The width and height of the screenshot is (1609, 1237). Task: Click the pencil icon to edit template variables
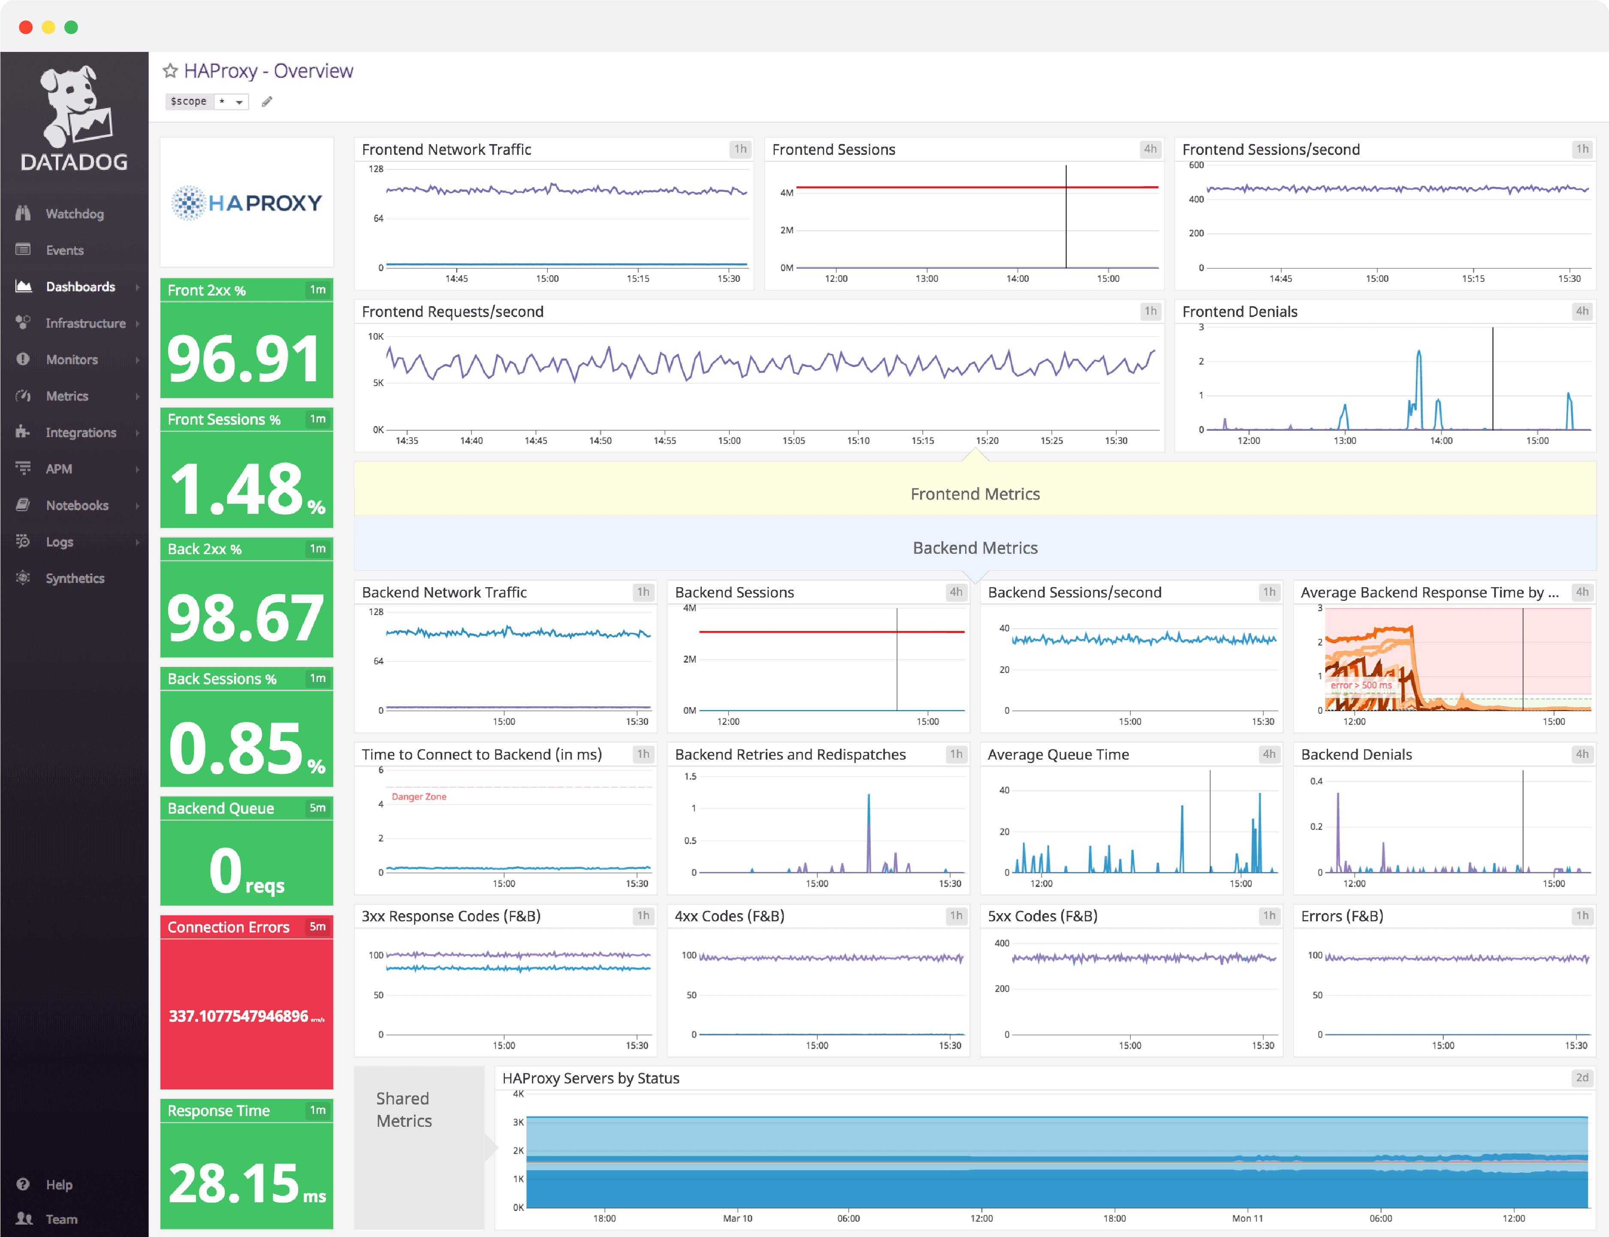(266, 102)
